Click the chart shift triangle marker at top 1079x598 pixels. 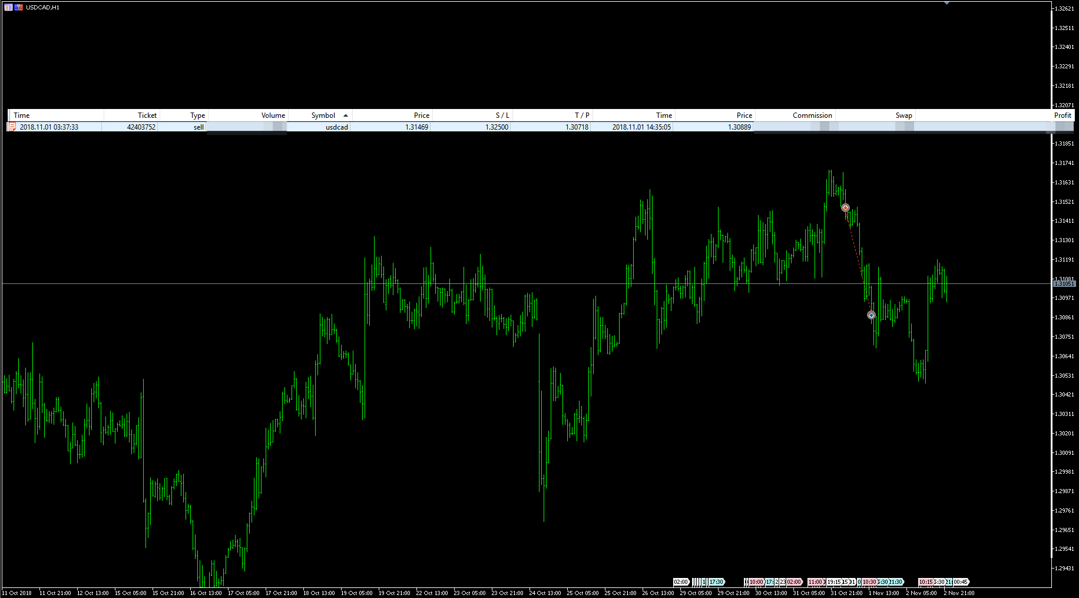[946, 4]
